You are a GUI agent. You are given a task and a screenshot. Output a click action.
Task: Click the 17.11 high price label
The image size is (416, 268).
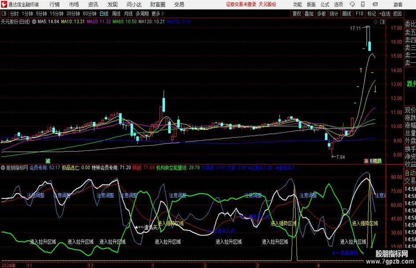pyautogui.click(x=355, y=29)
